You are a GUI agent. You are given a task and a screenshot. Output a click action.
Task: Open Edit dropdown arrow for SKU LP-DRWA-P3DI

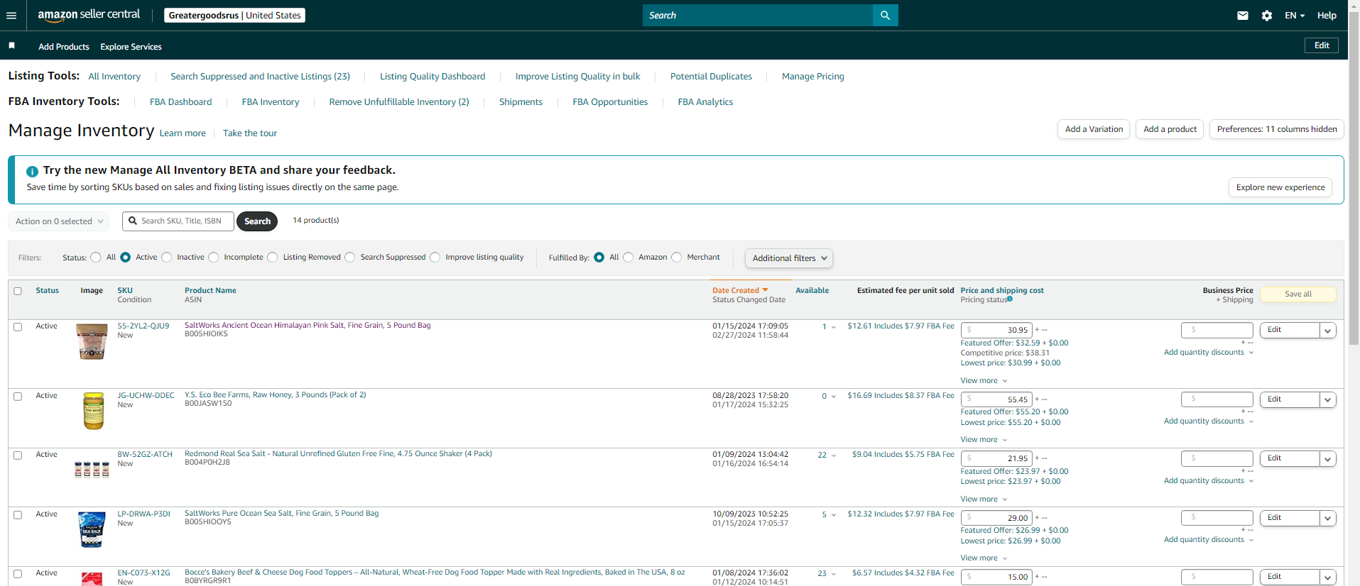click(1327, 519)
